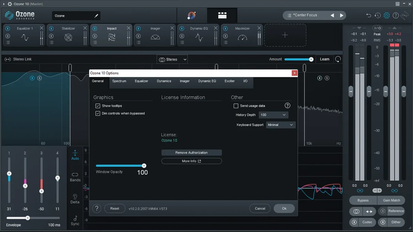Viewport: 413px width, 232px height.
Task: Toggle the Codec power button
Action: click(354, 222)
